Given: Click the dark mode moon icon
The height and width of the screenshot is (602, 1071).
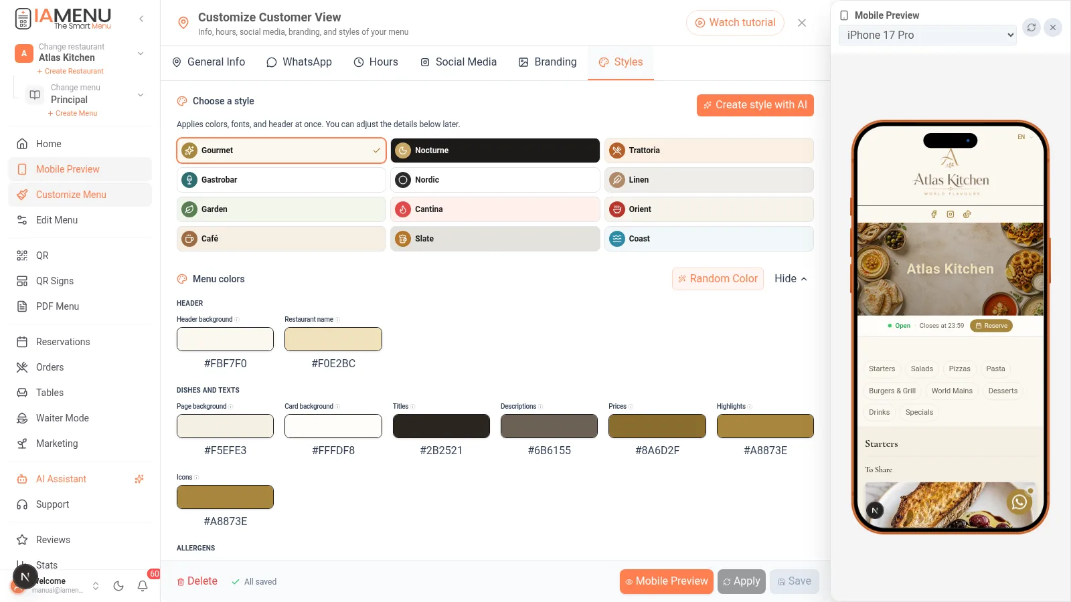Looking at the screenshot, I should pos(118,586).
